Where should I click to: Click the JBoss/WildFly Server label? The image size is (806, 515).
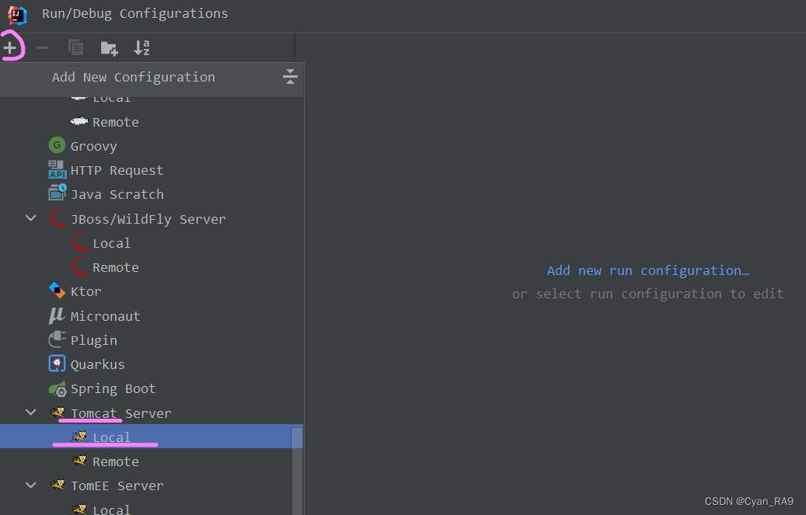(148, 219)
